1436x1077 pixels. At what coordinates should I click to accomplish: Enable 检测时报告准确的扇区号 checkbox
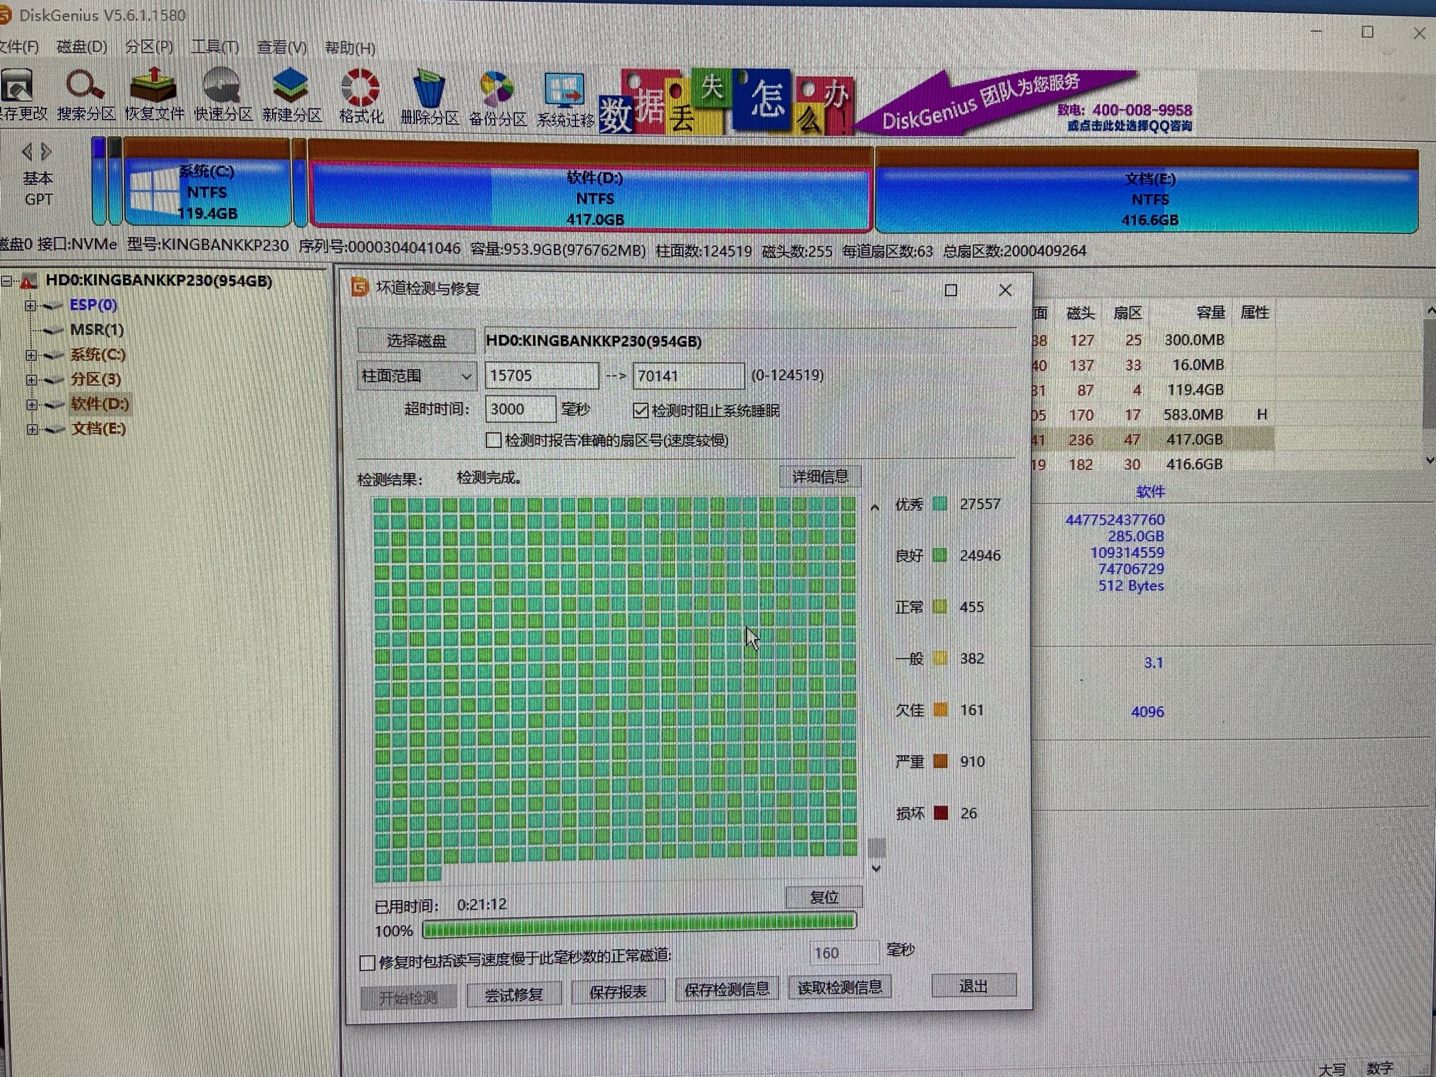493,440
